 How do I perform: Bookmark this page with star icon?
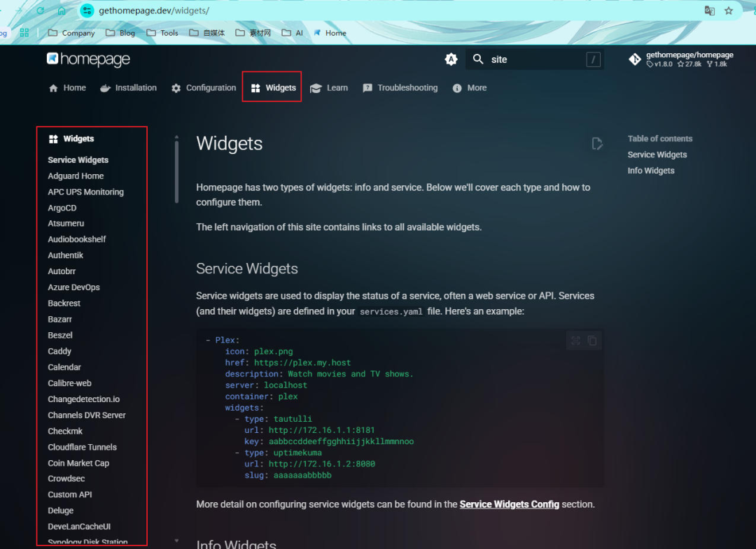coord(729,10)
